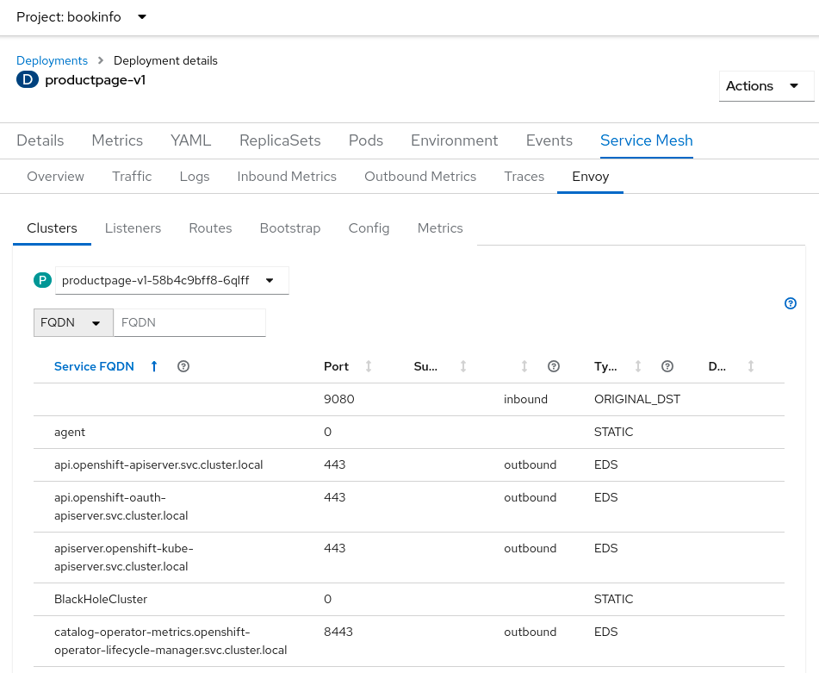Go to the Bootstrap tab
Image resolution: width=819 pixels, height=673 pixels.
tap(289, 228)
